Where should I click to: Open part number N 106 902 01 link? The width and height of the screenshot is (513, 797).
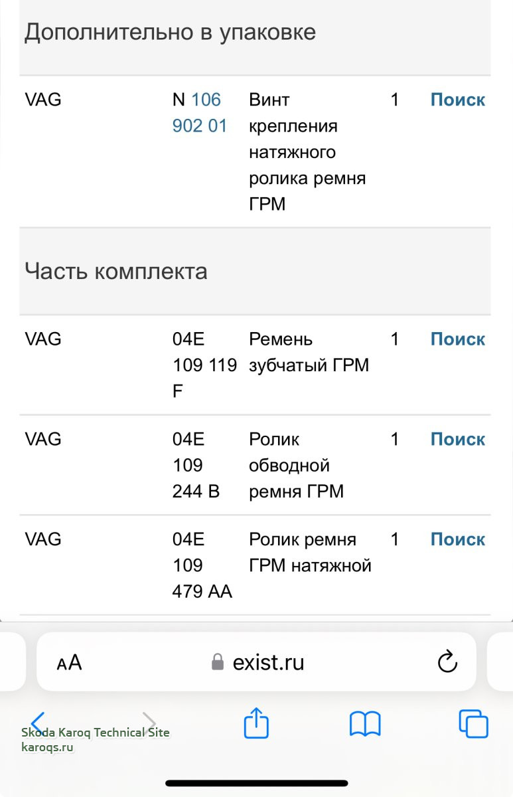(x=199, y=112)
